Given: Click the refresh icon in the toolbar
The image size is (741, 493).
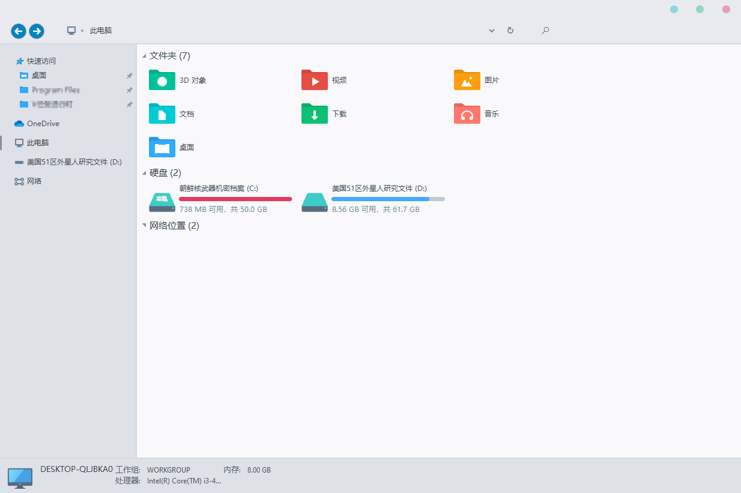Looking at the screenshot, I should tap(510, 30).
